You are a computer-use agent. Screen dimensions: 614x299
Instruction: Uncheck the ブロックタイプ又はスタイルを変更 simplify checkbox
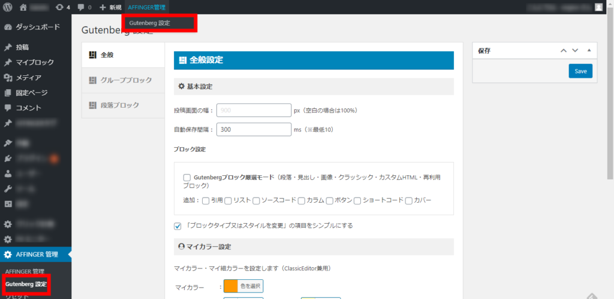(x=177, y=226)
